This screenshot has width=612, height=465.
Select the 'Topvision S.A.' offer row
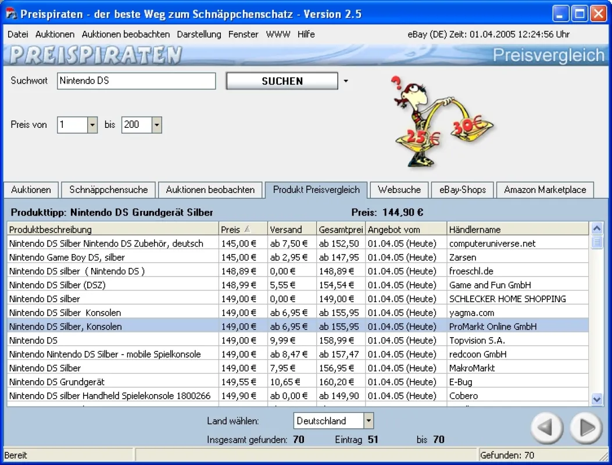298,341
